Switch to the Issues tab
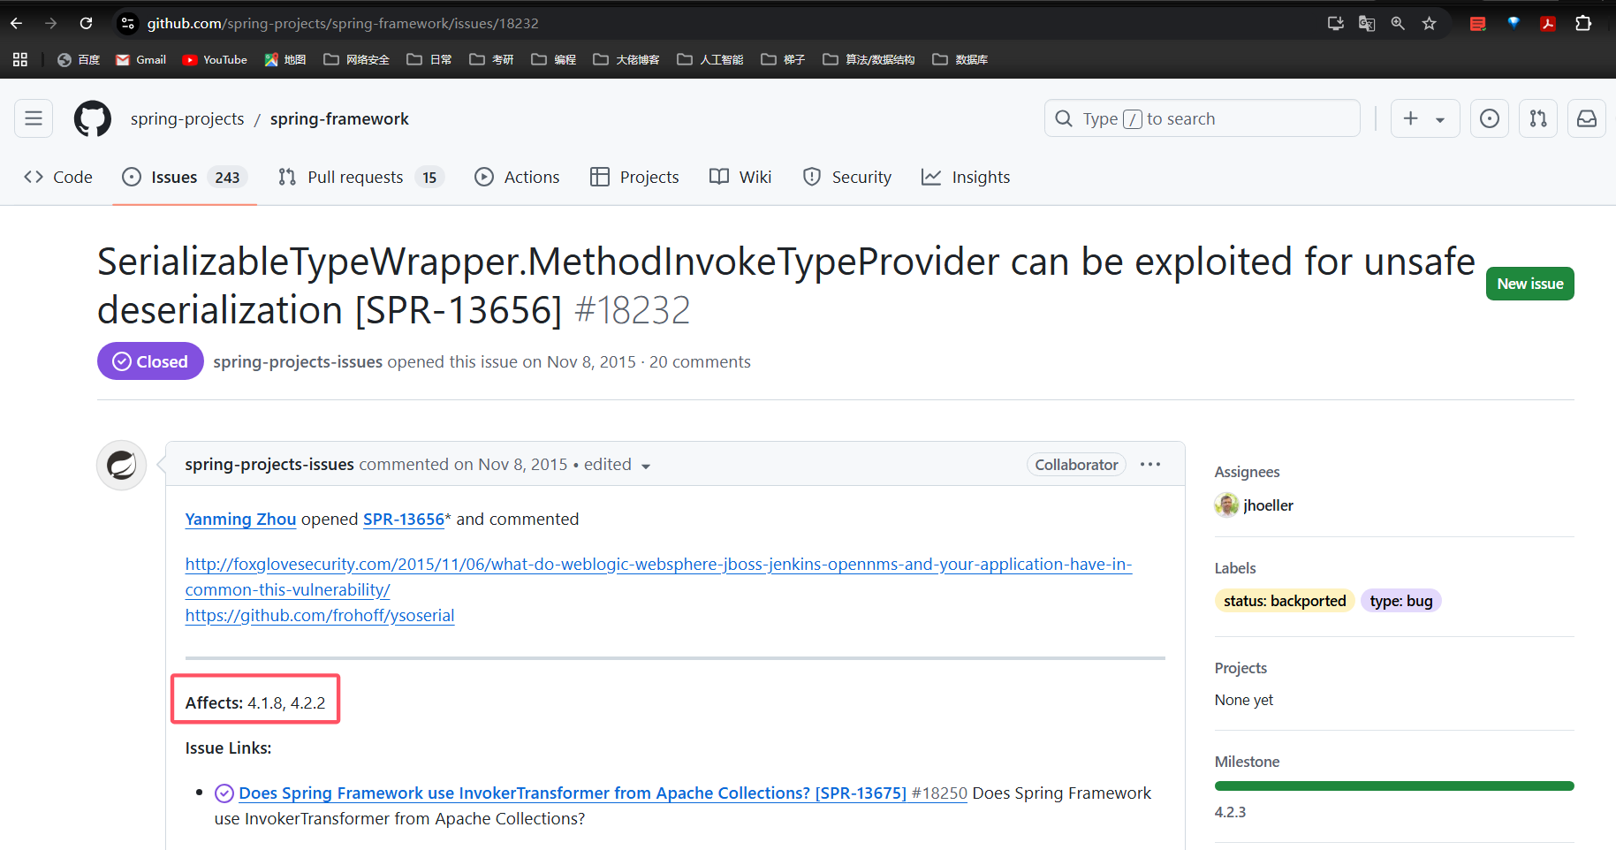The height and width of the screenshot is (850, 1616). click(185, 177)
